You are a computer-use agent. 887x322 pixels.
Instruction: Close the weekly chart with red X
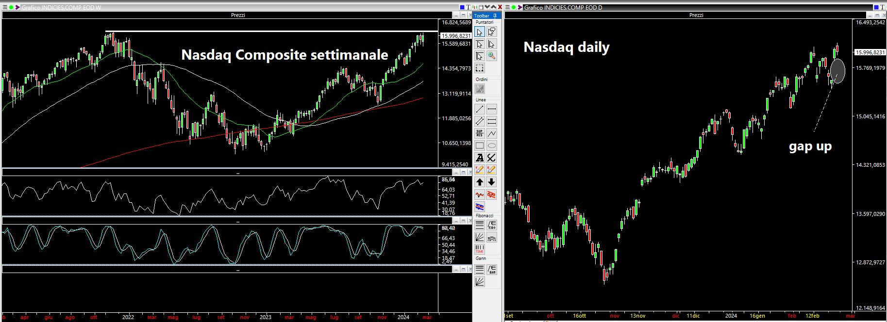coord(500,7)
